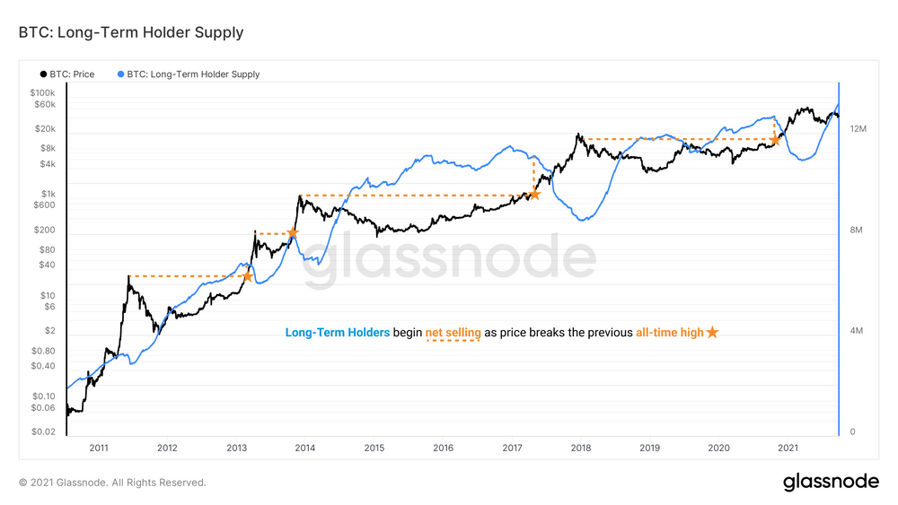This screenshot has width=898, height=505.
Task: Select the late-2020 orange star marker
Action: coord(776,140)
